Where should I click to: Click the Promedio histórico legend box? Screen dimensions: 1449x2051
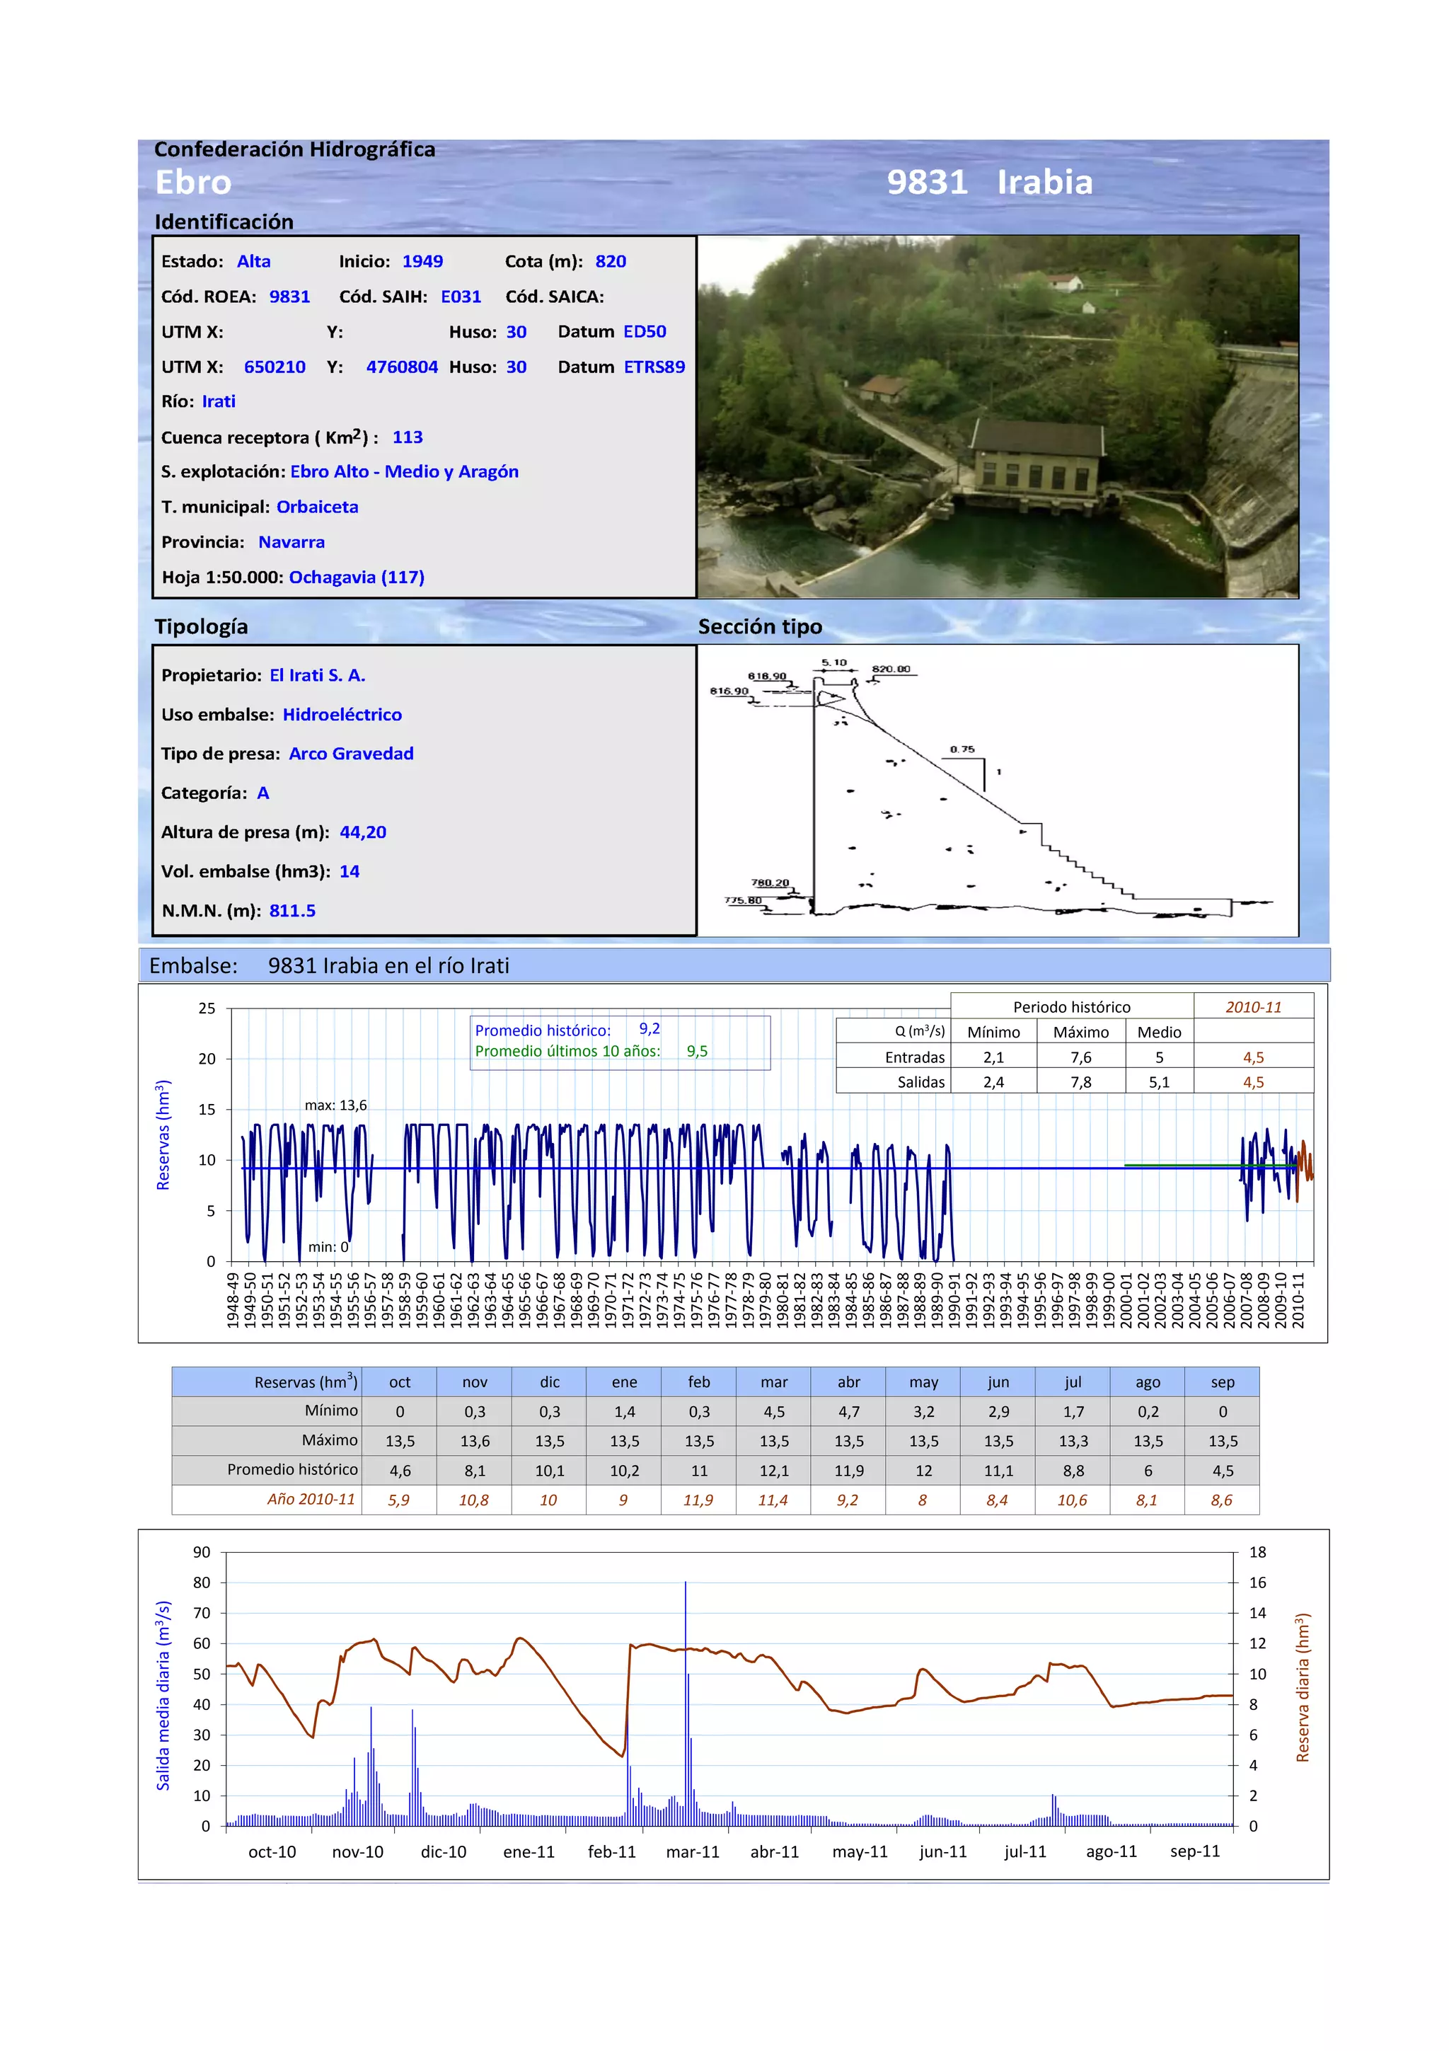pyautogui.click(x=620, y=1042)
